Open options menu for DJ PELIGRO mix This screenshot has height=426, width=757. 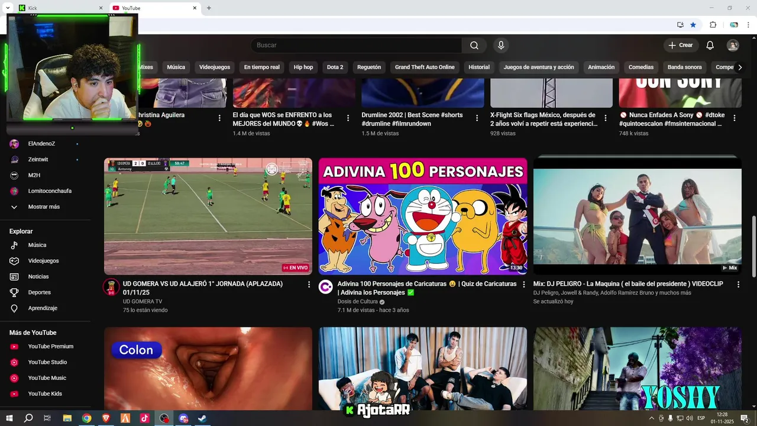[x=738, y=285]
